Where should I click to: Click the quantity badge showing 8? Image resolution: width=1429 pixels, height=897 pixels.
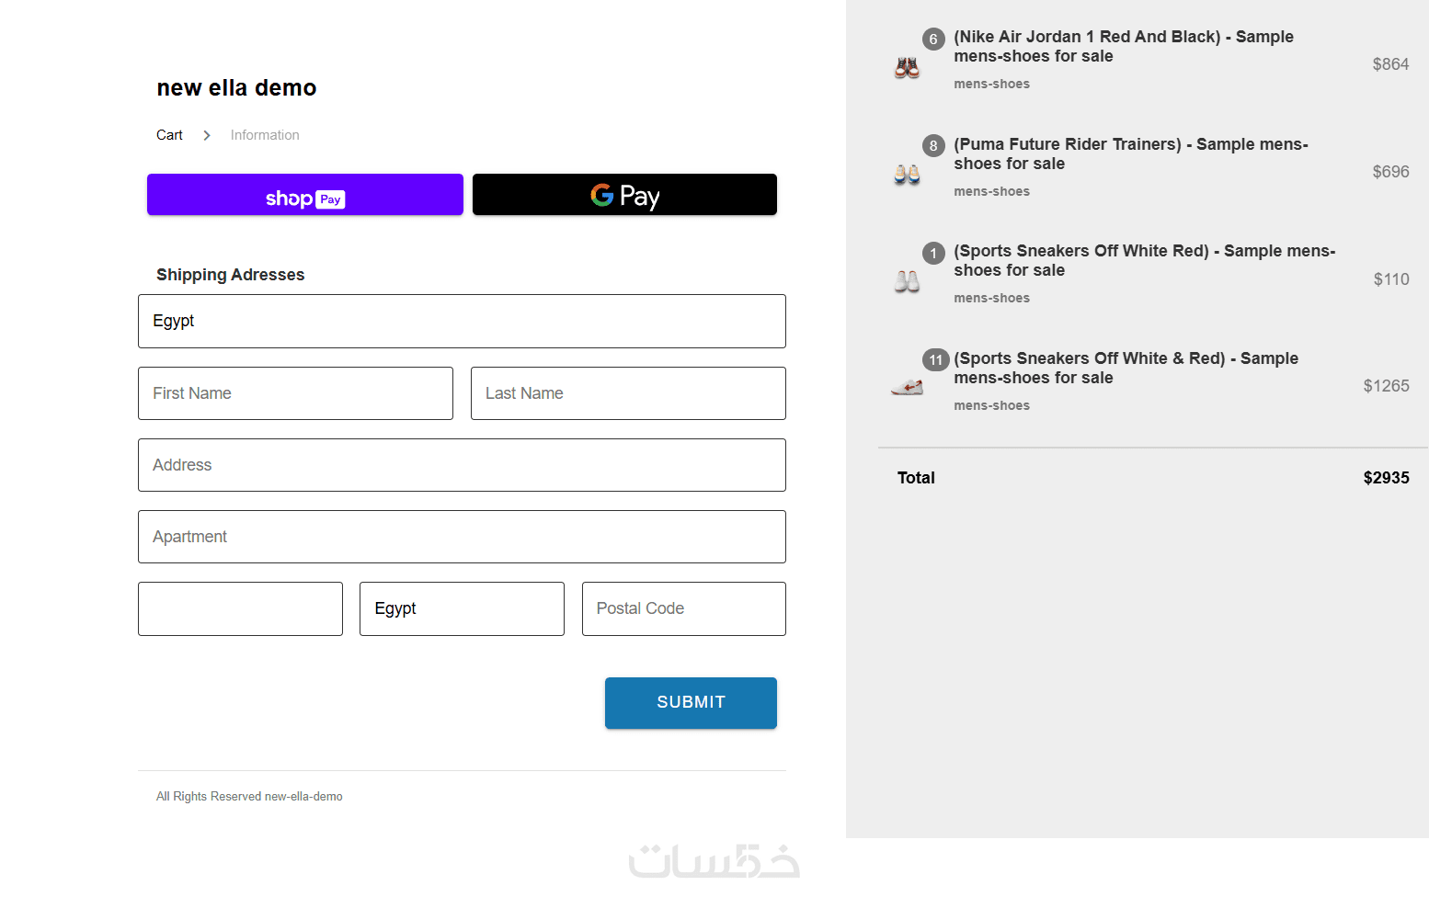pyautogui.click(x=933, y=146)
